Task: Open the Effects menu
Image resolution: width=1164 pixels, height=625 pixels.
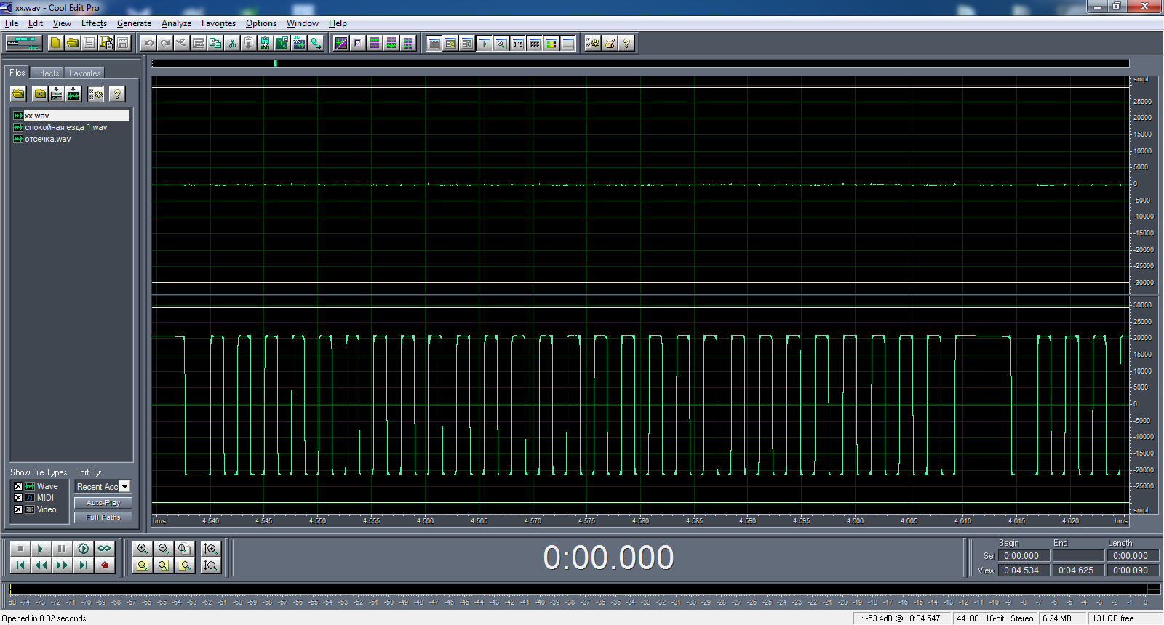Action: (94, 23)
